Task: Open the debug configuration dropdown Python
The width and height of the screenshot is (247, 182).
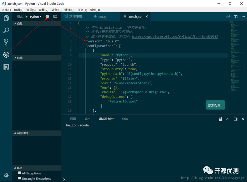Action: [35, 17]
